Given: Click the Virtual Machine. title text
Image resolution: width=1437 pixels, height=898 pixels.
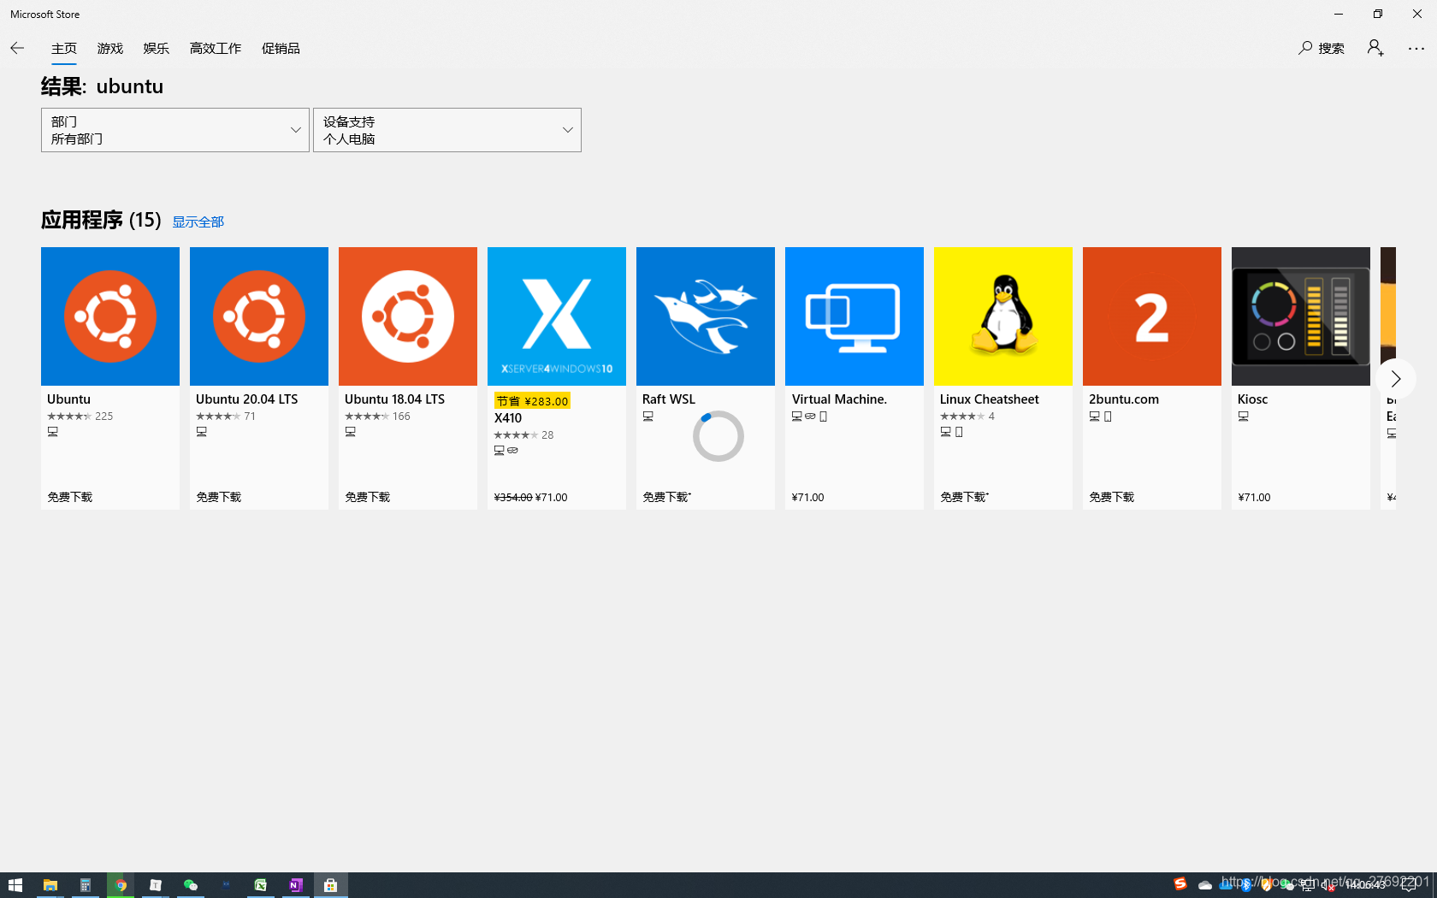Looking at the screenshot, I should click(839, 399).
